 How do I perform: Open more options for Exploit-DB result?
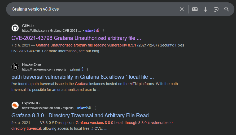click(x=95, y=108)
